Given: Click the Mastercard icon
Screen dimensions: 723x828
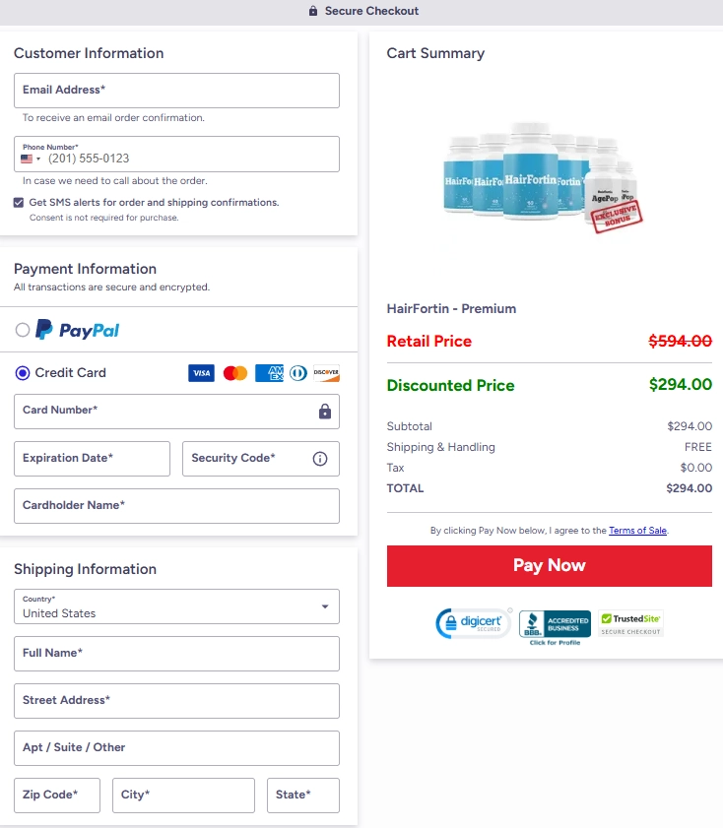Looking at the screenshot, I should pos(234,373).
